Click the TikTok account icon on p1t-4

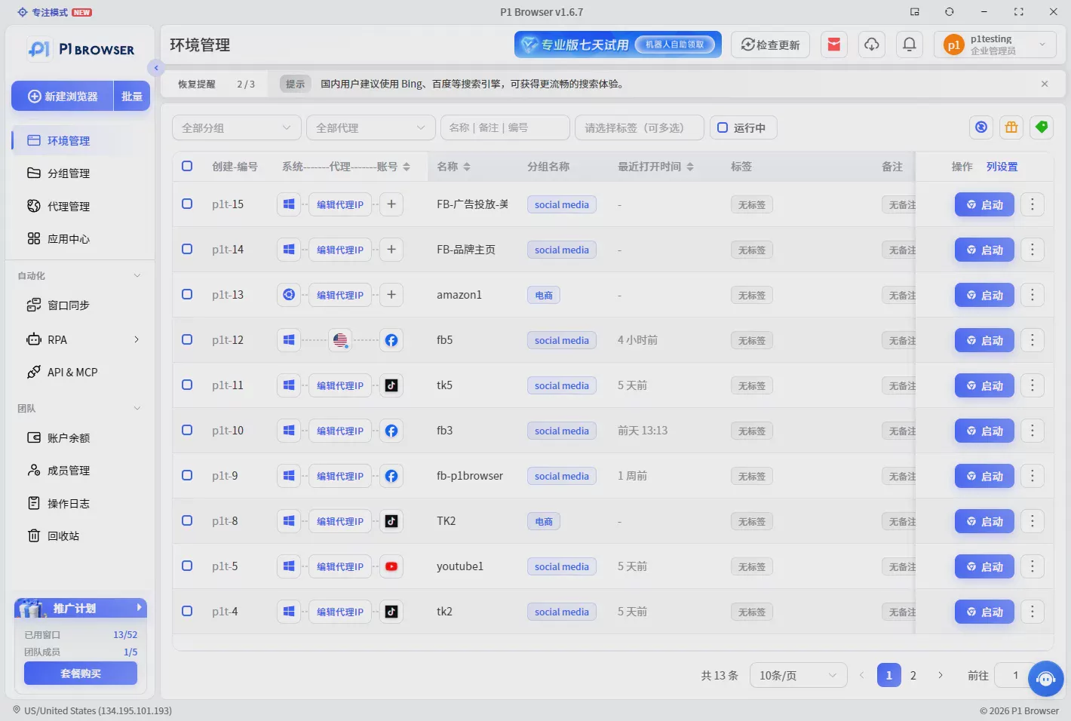pos(391,612)
